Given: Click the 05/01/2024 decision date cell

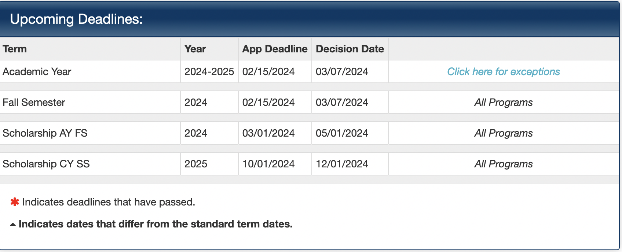Looking at the screenshot, I should click(x=342, y=133).
